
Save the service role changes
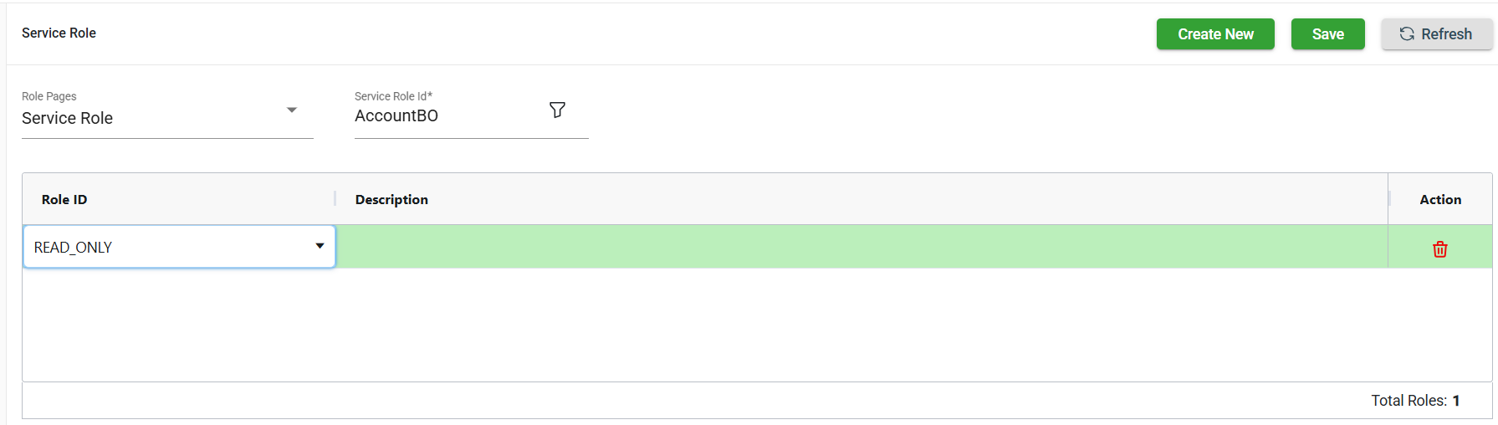[x=1327, y=34]
